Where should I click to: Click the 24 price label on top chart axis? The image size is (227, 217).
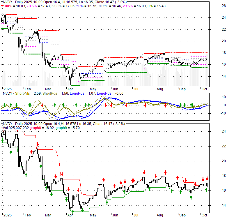coord(224,17)
